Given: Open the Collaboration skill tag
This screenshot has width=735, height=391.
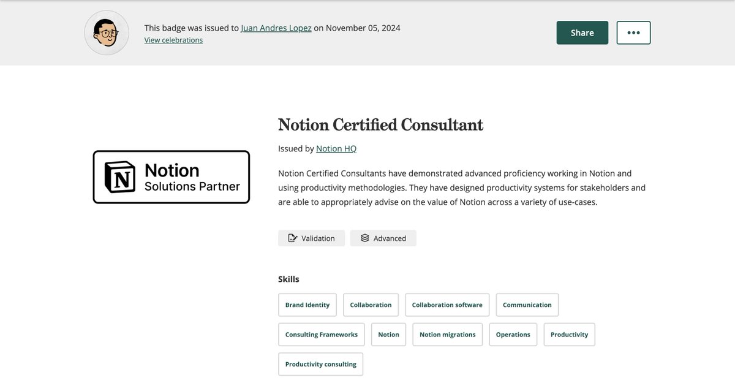Looking at the screenshot, I should (371, 305).
